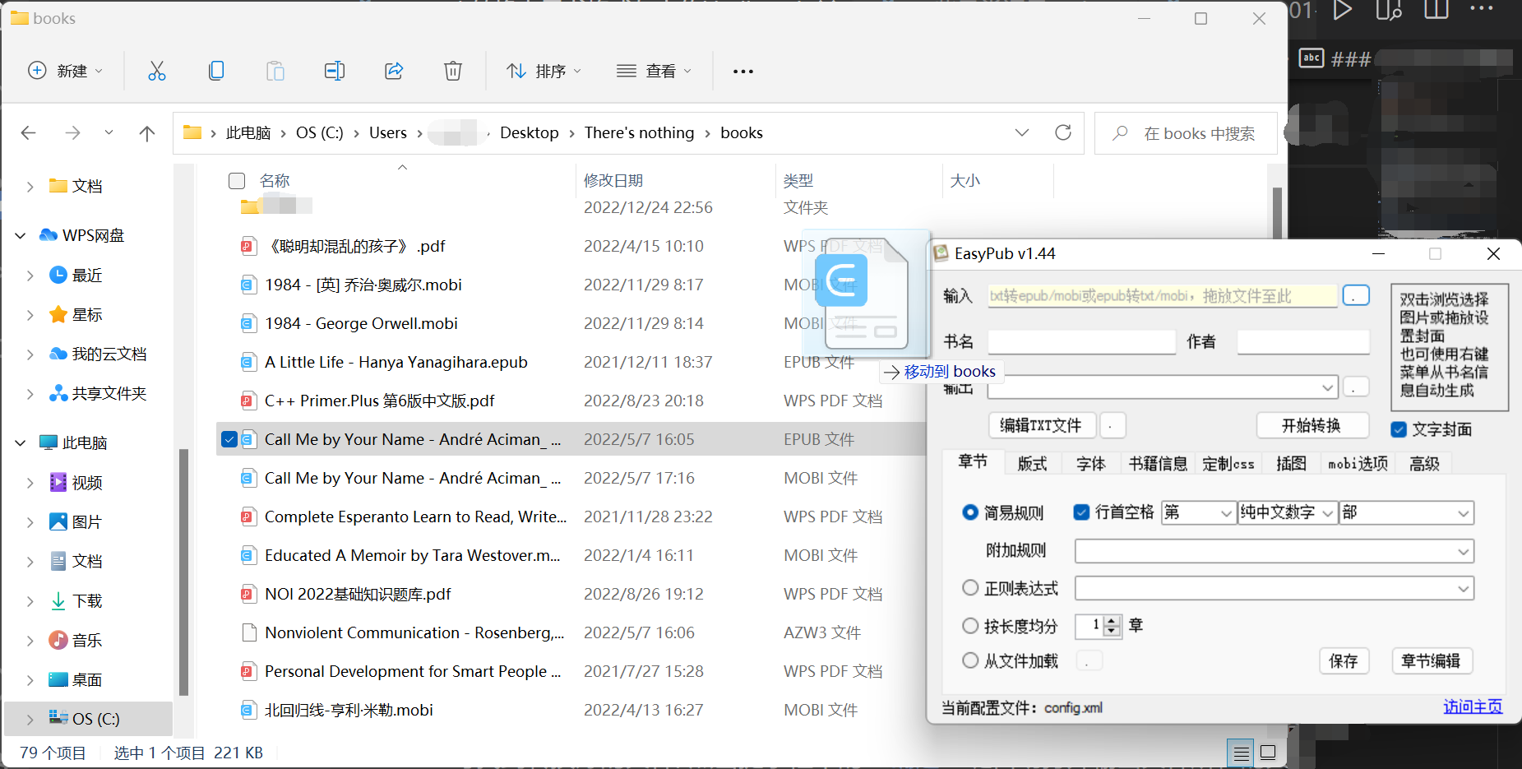Click the 章节编辑 button

(x=1431, y=661)
